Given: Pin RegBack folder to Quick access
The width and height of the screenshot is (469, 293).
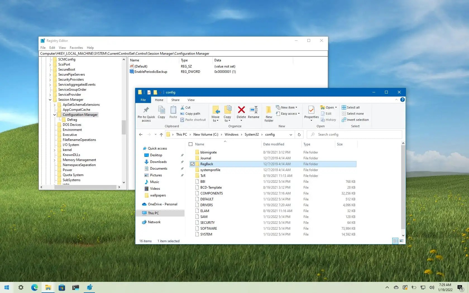Looking at the screenshot, I should click(146, 114).
